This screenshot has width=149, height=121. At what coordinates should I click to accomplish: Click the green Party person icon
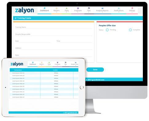pyautogui.click(x=67, y=8)
